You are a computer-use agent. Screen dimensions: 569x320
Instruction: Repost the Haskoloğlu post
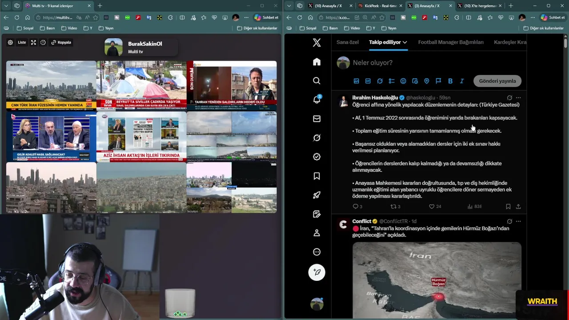coord(395,207)
